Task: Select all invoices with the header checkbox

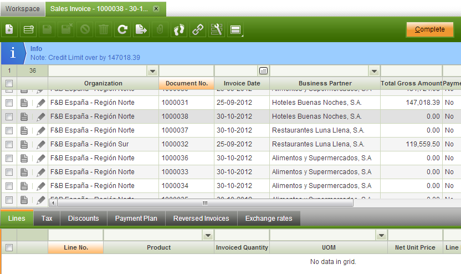Action: (9, 83)
